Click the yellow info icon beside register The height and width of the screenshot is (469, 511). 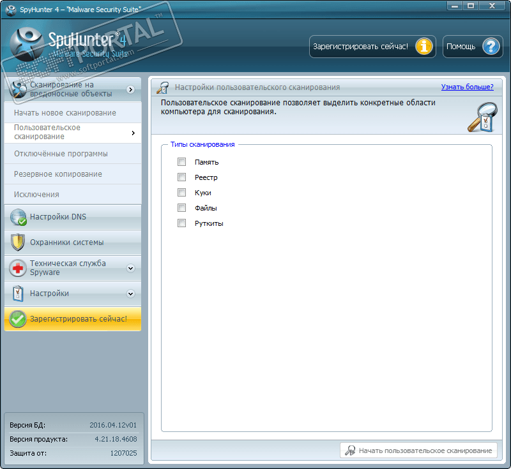click(423, 47)
